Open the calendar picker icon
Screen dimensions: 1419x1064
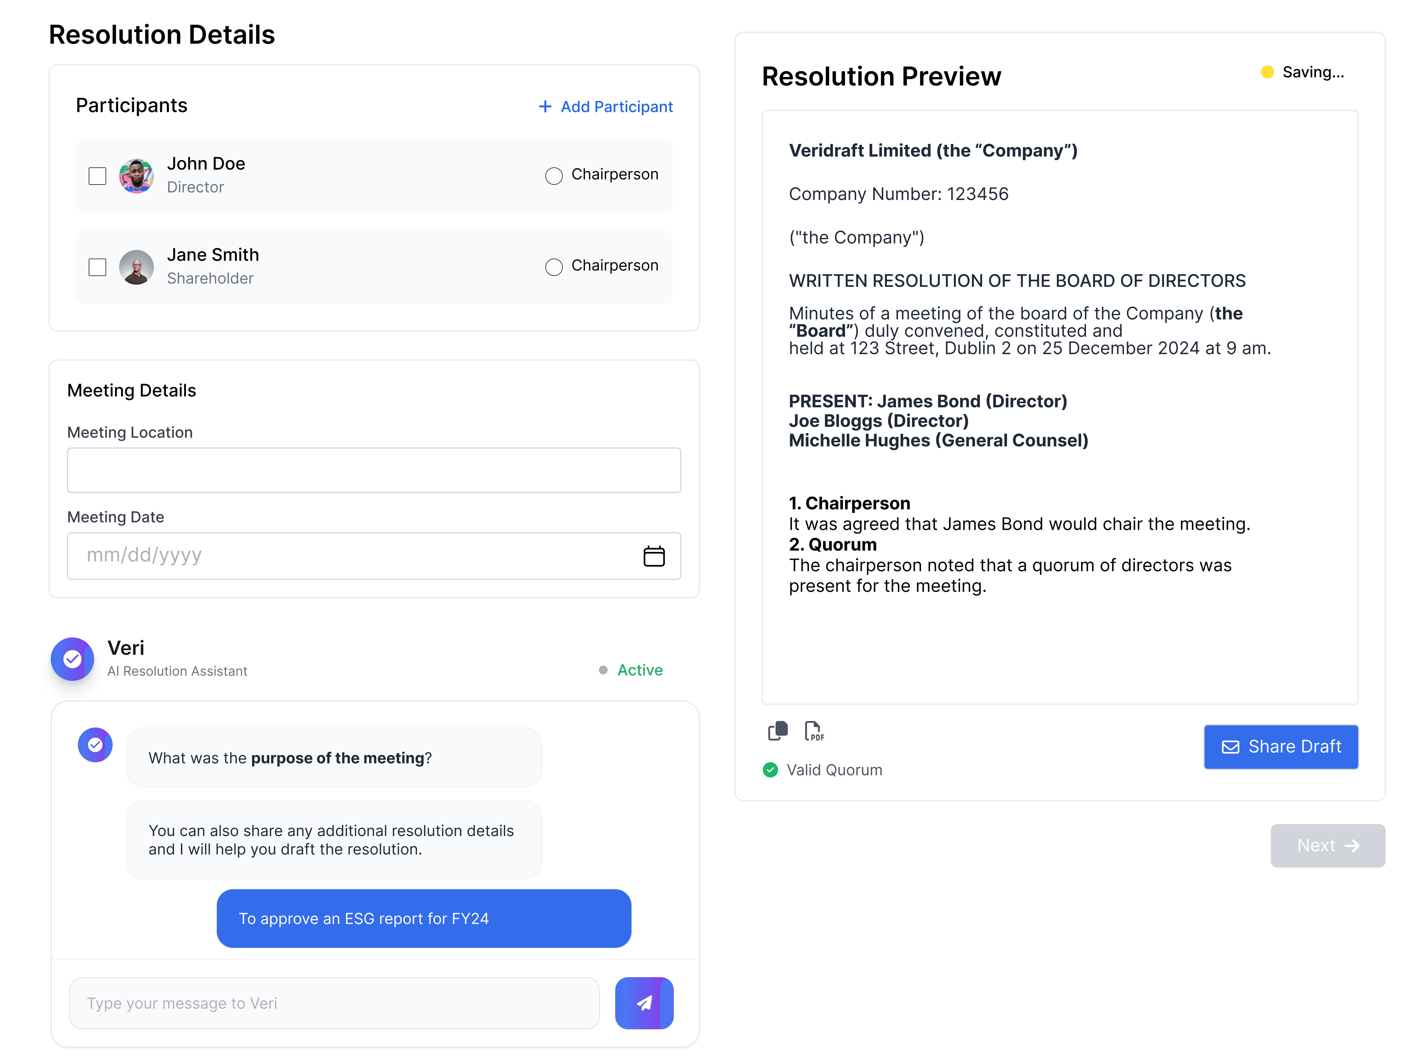(x=654, y=556)
